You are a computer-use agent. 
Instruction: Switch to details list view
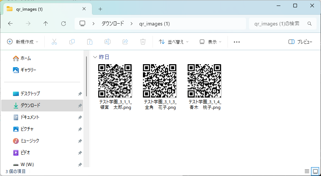pos(307,171)
